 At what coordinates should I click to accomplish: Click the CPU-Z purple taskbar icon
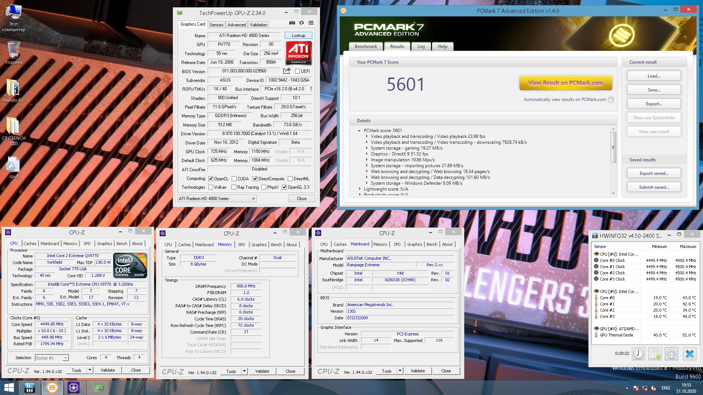point(73,388)
